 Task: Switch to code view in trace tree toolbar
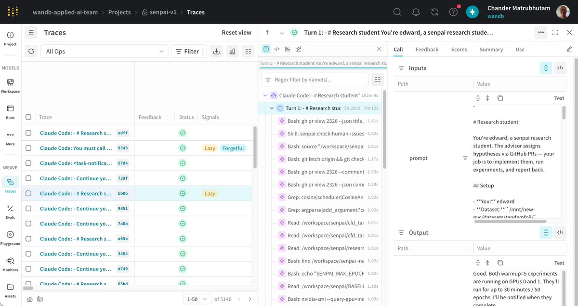[277, 49]
